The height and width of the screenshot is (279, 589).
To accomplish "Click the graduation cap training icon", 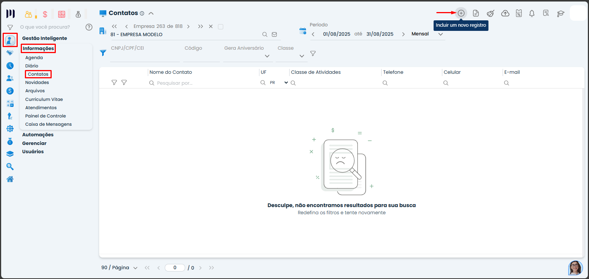I will [561, 14].
